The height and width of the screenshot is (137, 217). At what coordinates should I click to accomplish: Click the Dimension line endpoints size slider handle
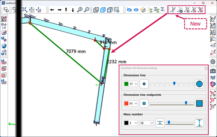186,103
